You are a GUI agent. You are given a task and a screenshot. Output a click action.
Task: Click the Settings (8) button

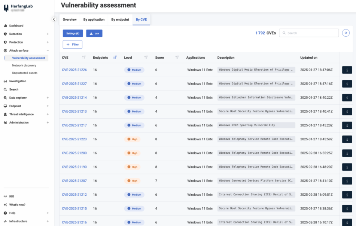click(x=73, y=33)
